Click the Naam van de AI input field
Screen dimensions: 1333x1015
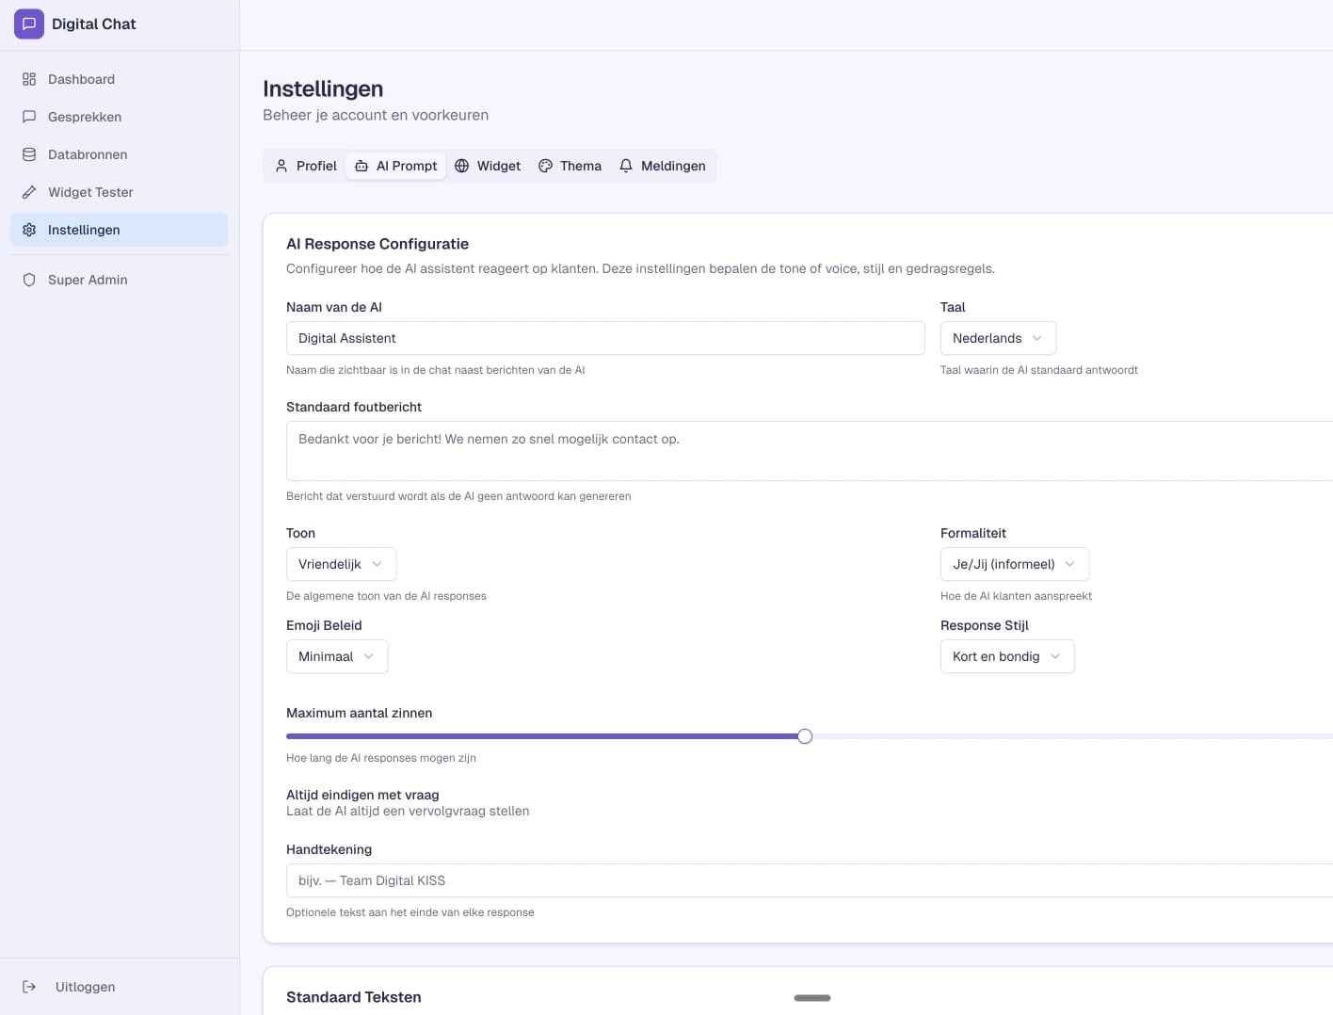[604, 338]
